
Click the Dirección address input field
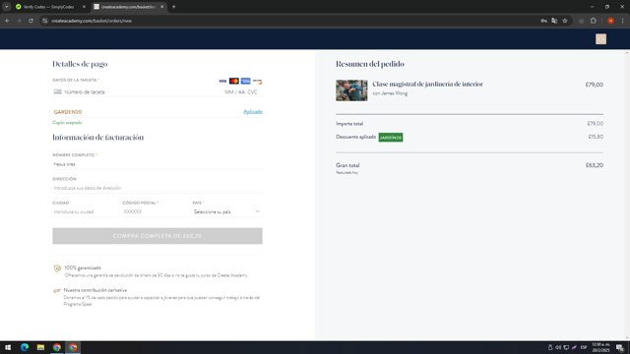click(x=157, y=188)
